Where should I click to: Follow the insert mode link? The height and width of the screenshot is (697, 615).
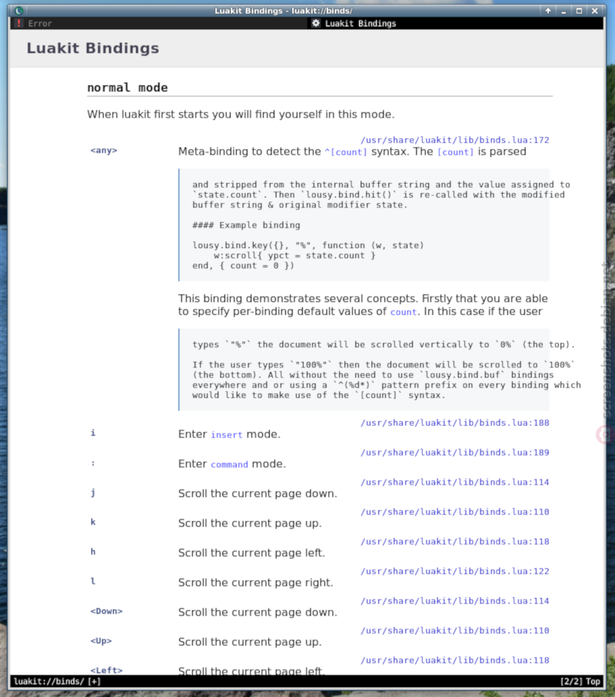(x=227, y=435)
